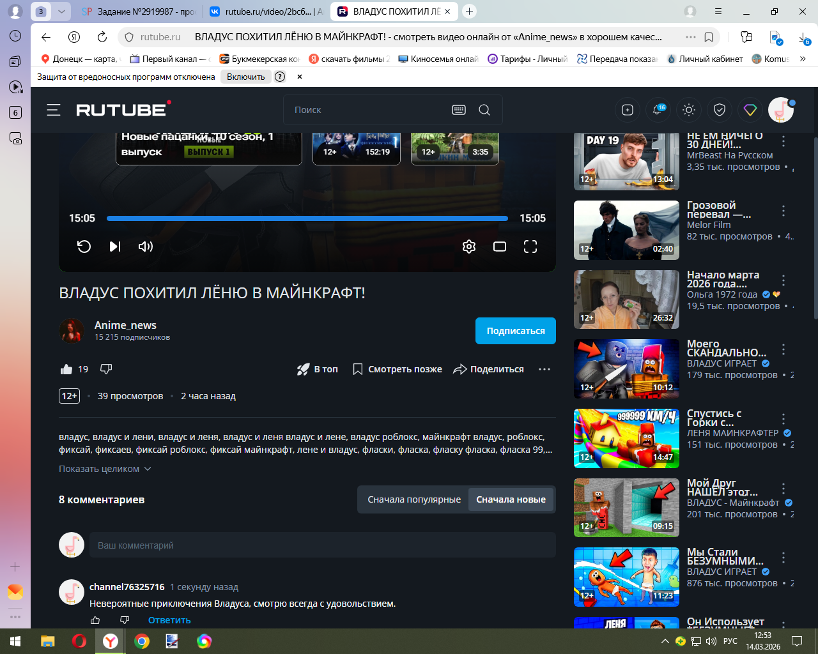Click the video progress bar
This screenshot has height=654, width=818.
coord(307,218)
